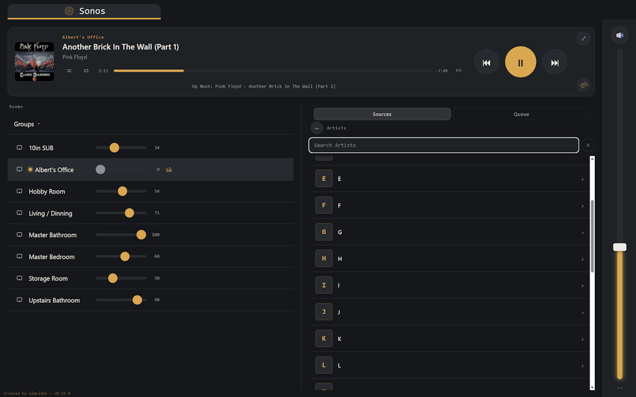Click the speaker icon beside 10in SUB

coord(19,148)
